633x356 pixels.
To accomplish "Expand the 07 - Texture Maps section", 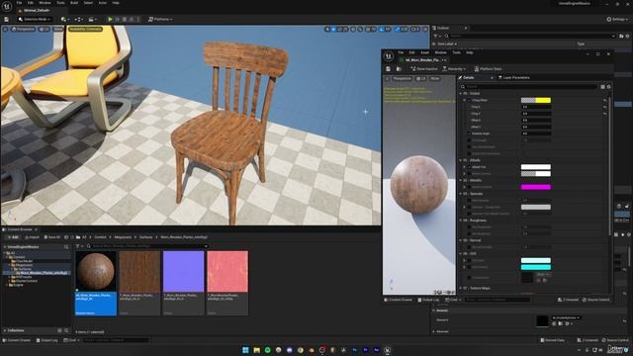I will pos(461,288).
